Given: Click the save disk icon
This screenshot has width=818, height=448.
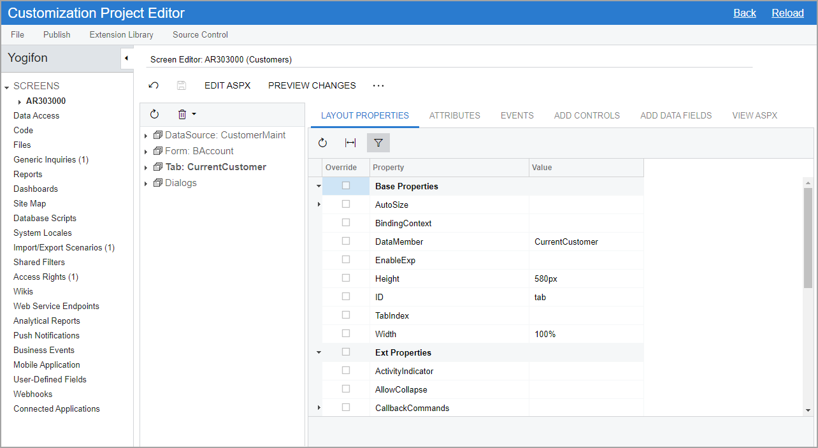Looking at the screenshot, I should [182, 85].
